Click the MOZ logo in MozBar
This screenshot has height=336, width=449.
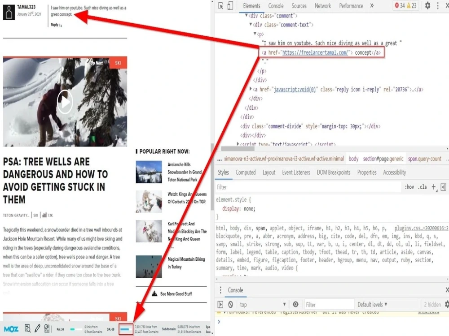pos(11,329)
